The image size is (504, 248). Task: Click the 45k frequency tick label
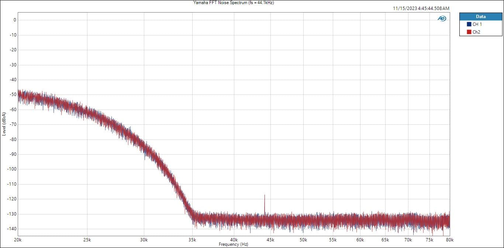click(x=270, y=240)
